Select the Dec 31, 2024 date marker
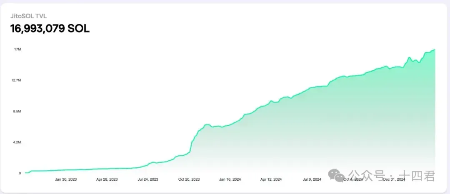Image resolution: width=450 pixels, height=194 pixels. 394,180
